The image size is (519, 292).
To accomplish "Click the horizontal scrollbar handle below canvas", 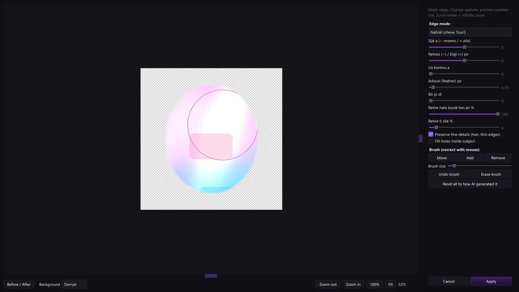I will point(211,276).
